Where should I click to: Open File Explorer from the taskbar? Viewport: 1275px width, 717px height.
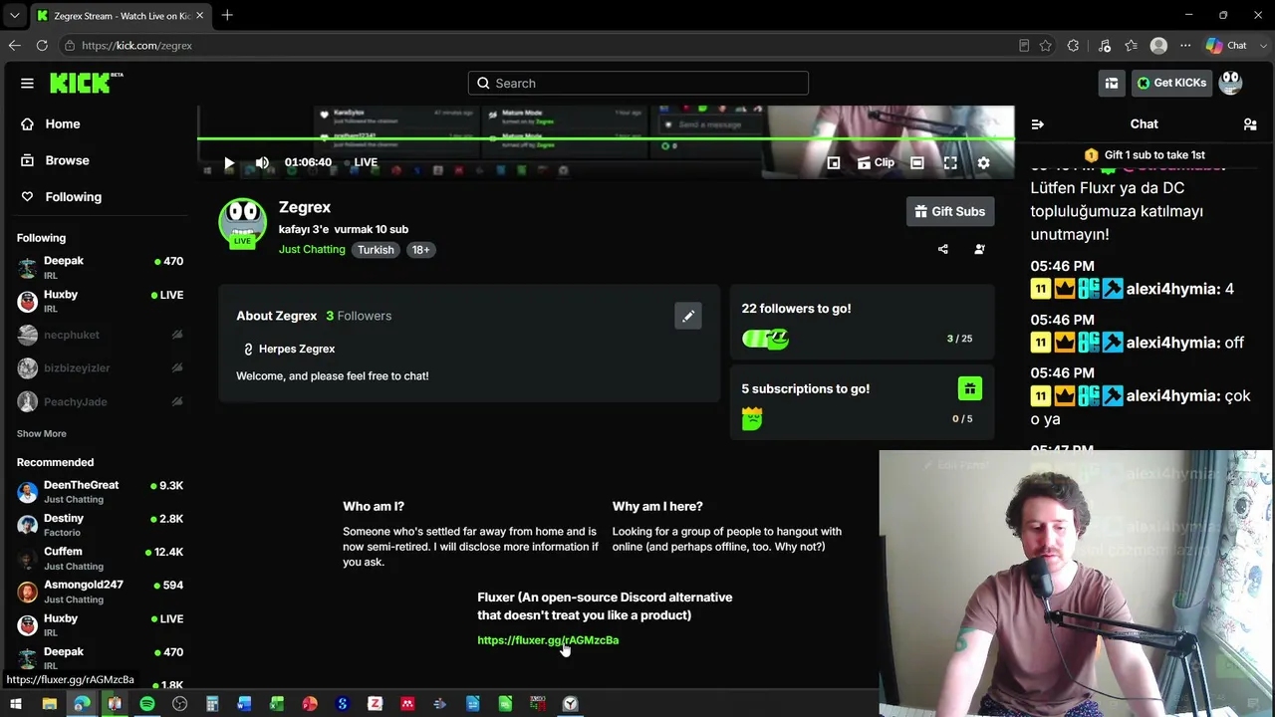[x=49, y=704]
